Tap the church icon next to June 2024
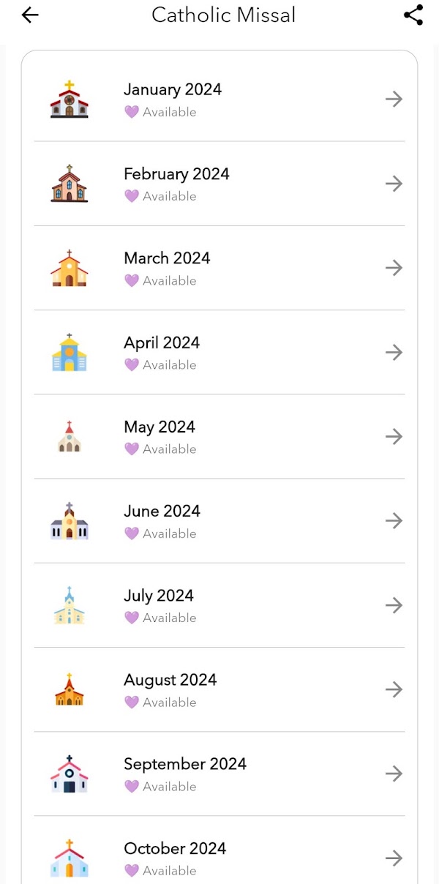 (70, 521)
